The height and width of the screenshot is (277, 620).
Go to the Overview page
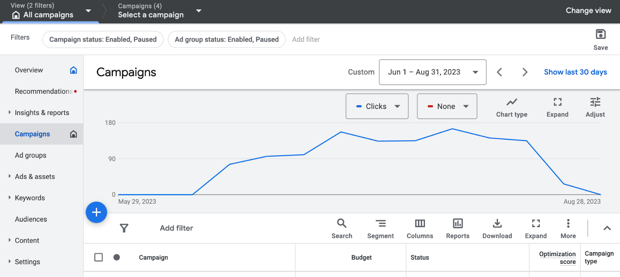(29, 70)
